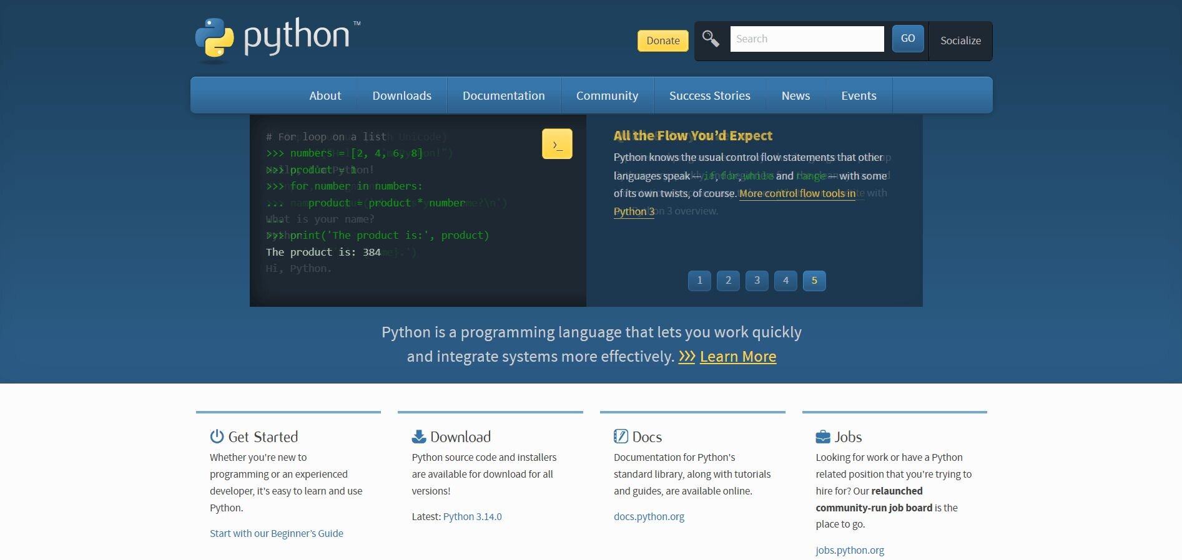Click the Python logo in the header
The height and width of the screenshot is (560, 1182).
[x=277, y=39]
